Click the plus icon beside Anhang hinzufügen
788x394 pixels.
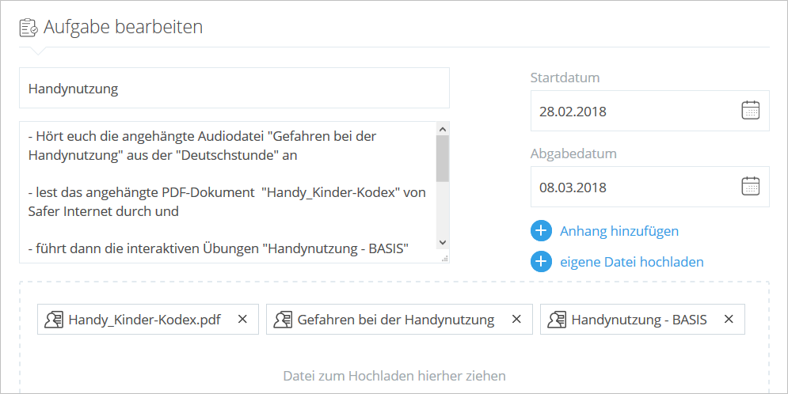[x=541, y=231]
